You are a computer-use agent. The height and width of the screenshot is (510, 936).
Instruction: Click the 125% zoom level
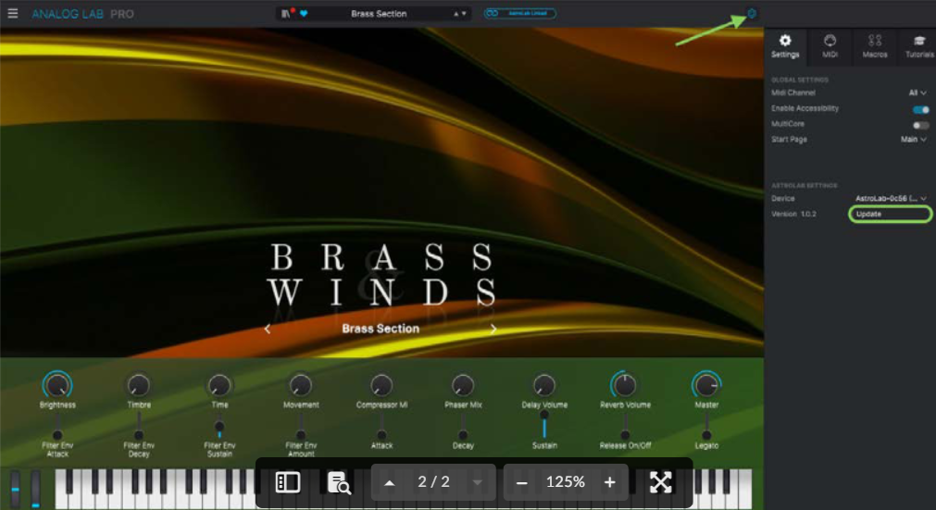coord(565,482)
